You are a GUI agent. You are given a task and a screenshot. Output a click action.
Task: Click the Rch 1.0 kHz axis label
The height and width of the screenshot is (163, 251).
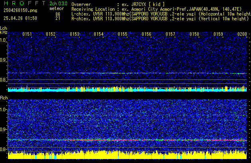pos(3,110)
